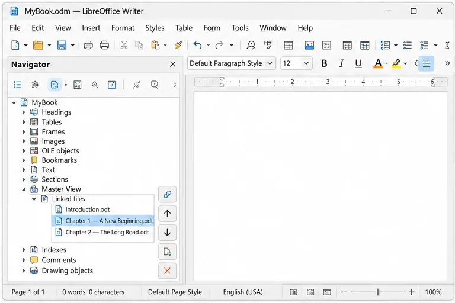Open the Paragraph Style dropdown
Screen dimensions: 455x303
270,63
